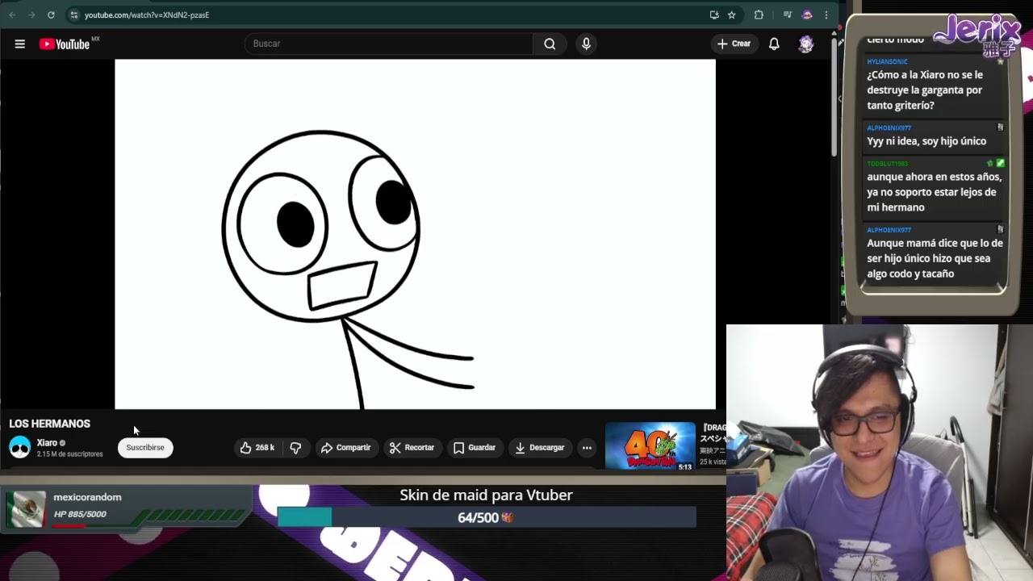Click the 2.15 M de suscriptores text
1033x581 pixels.
69,454
